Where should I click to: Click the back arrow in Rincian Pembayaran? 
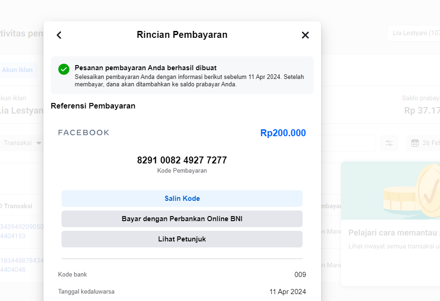59,35
